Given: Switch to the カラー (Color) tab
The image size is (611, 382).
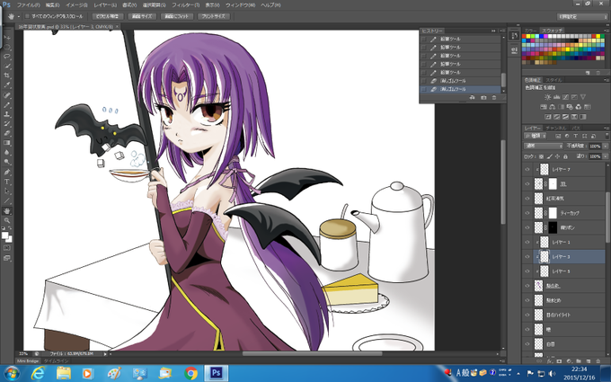Looking at the screenshot, I should pos(530,31).
